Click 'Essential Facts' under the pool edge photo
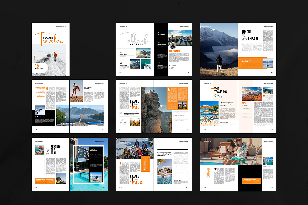 178,180
